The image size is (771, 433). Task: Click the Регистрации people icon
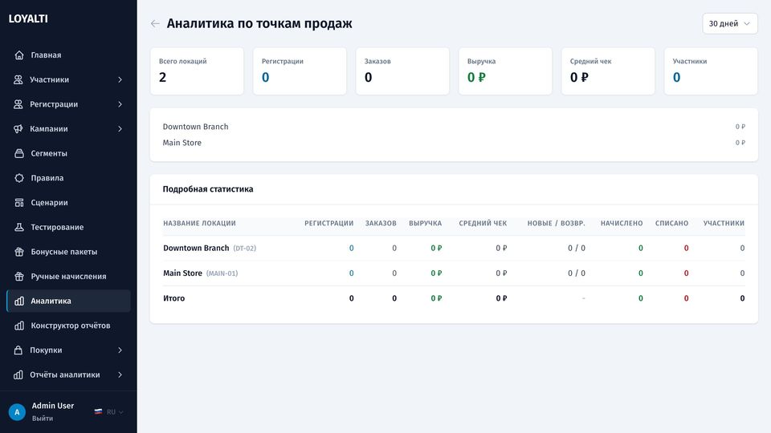pyautogui.click(x=18, y=104)
